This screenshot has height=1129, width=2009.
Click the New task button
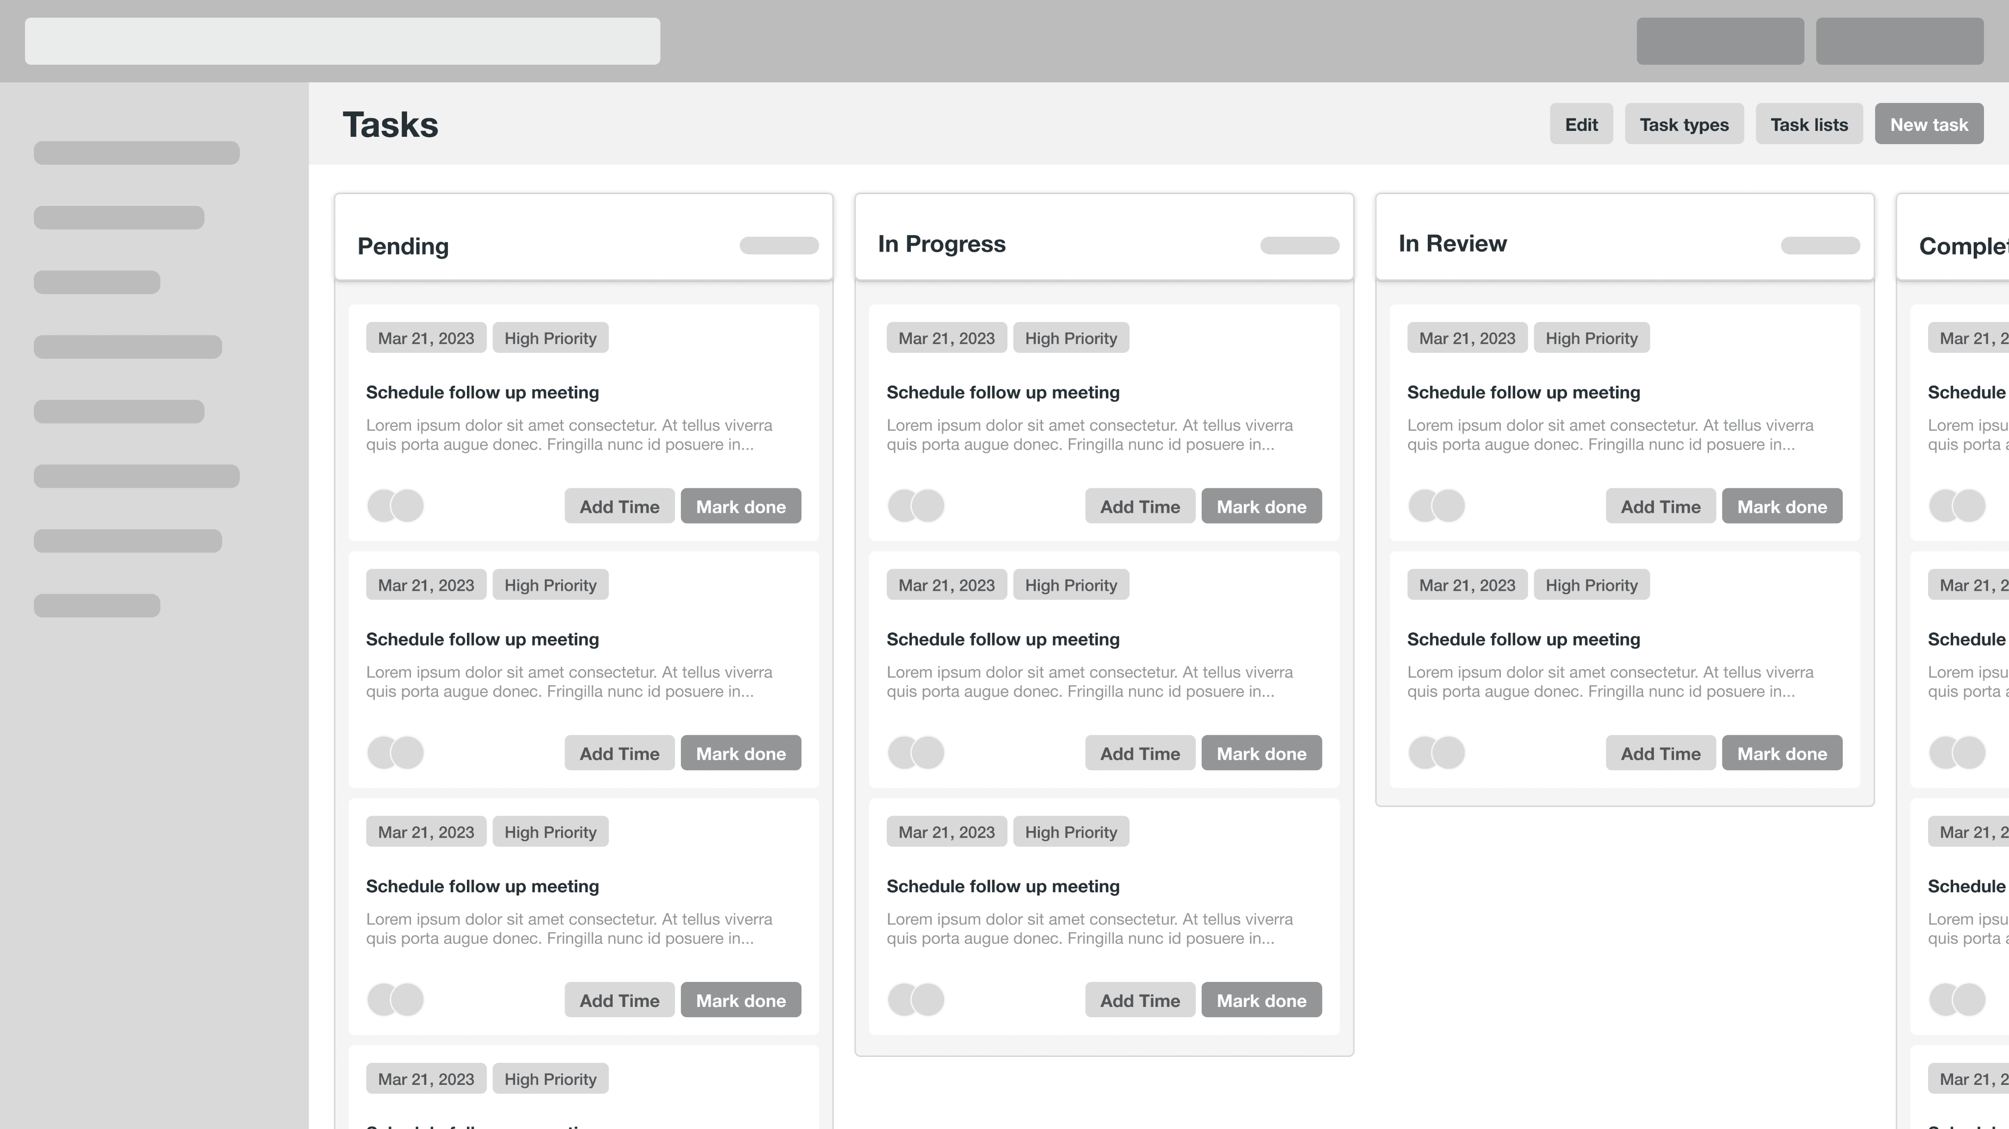tap(1928, 125)
